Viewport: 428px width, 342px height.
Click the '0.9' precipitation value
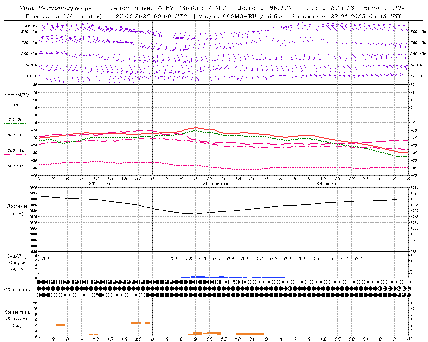(202, 259)
